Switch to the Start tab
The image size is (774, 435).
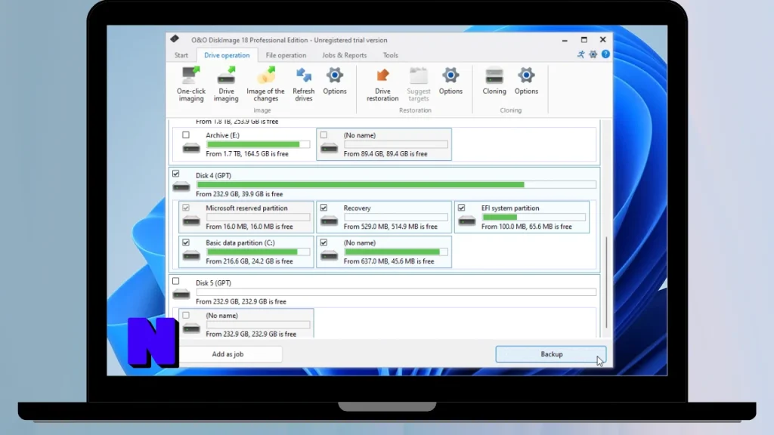(181, 55)
